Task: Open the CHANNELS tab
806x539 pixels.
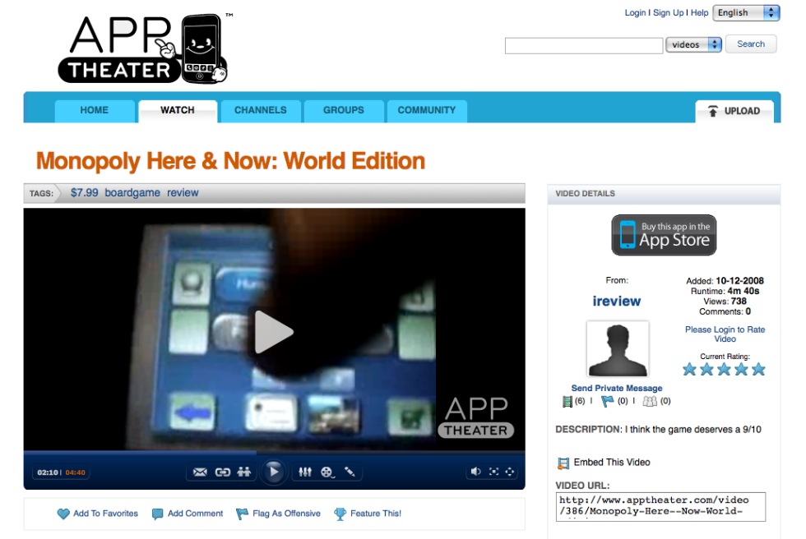Action: click(260, 110)
